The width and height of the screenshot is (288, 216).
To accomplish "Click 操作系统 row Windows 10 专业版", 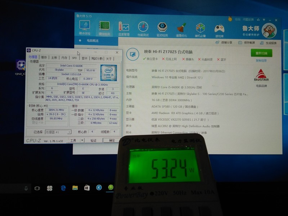I will pyautogui.click(x=177, y=77).
